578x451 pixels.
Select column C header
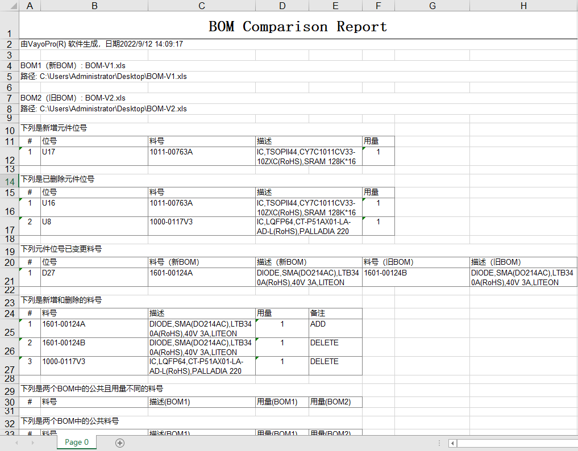pyautogui.click(x=201, y=6)
